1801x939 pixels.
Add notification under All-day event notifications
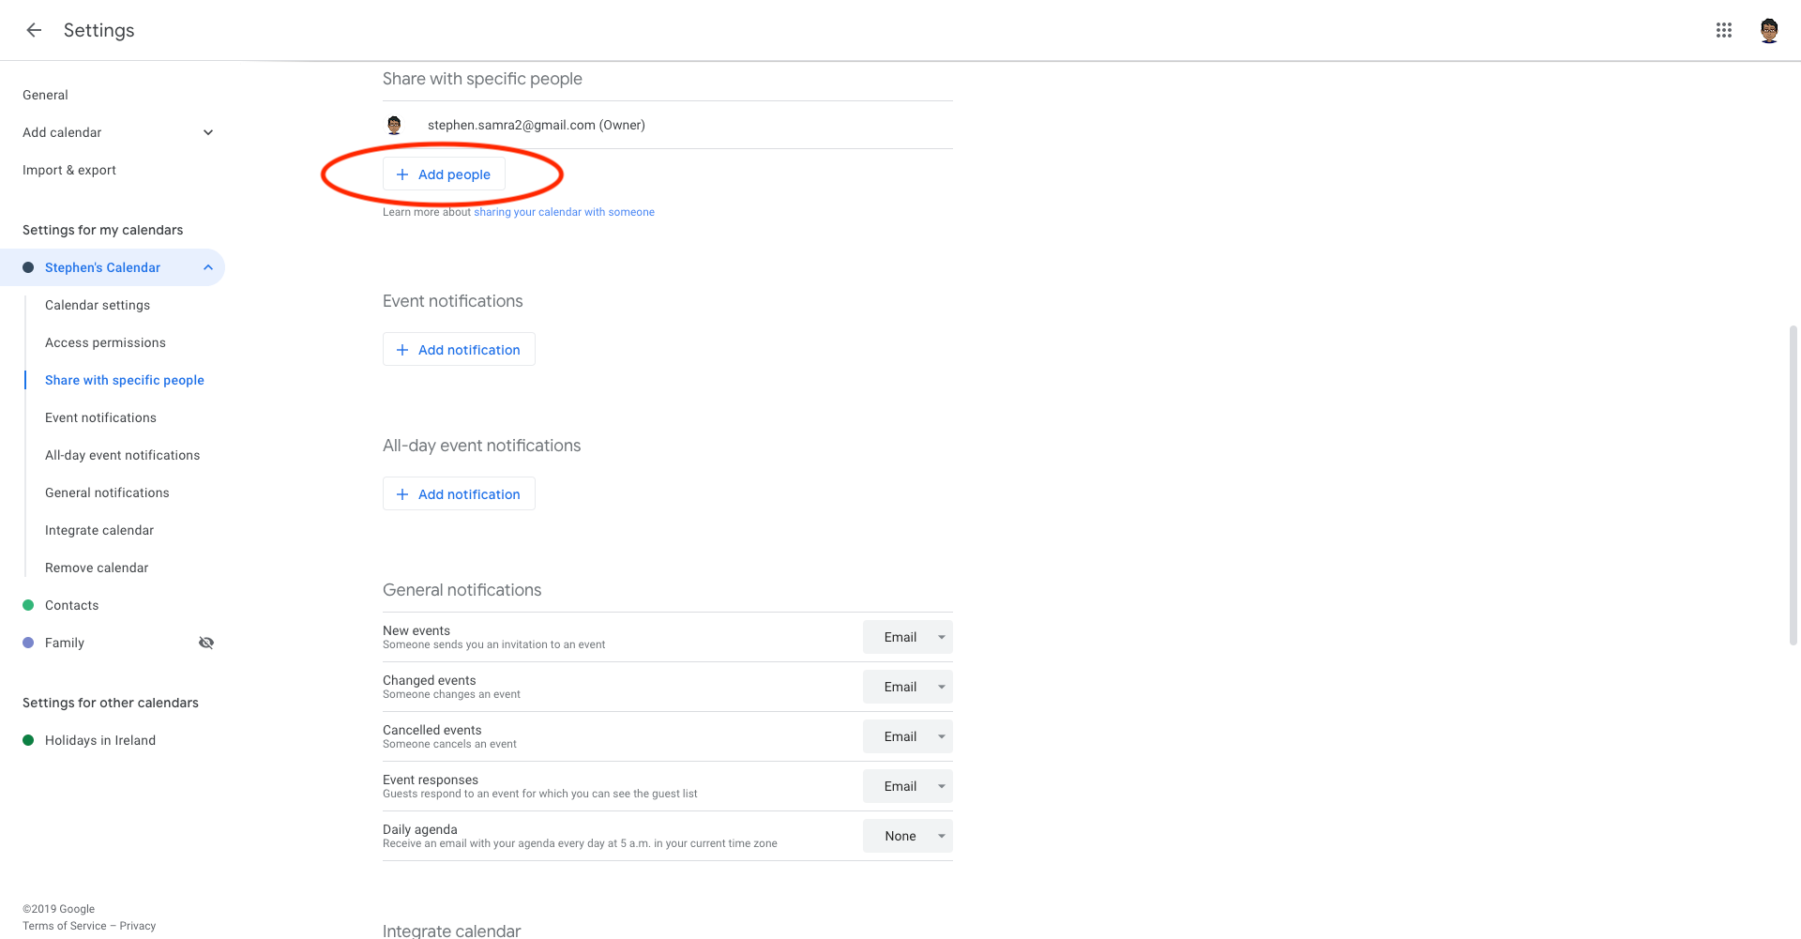459,493
